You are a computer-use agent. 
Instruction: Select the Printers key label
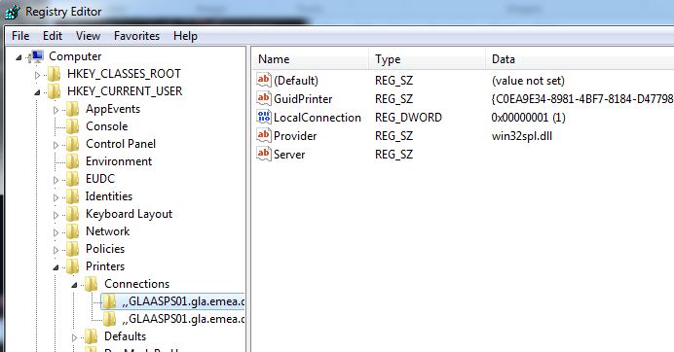point(105,266)
